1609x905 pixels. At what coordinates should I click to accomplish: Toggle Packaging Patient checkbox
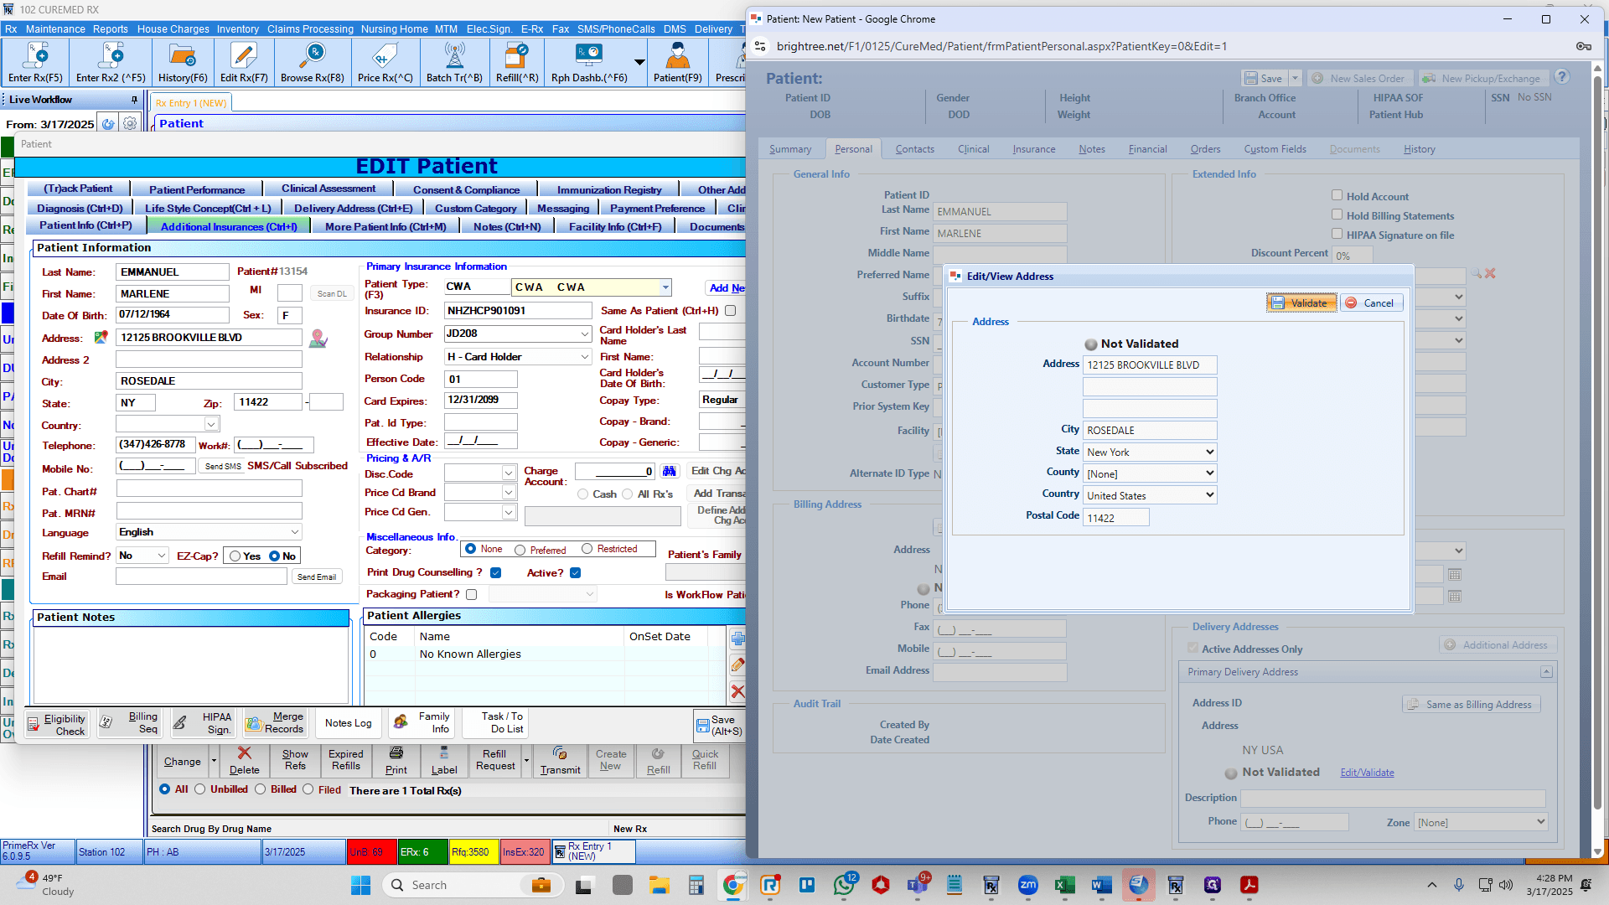pos(472,595)
